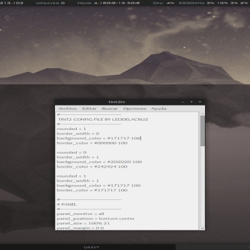
Task: Open the Buscar menu
Action: pyautogui.click(x=109, y=109)
